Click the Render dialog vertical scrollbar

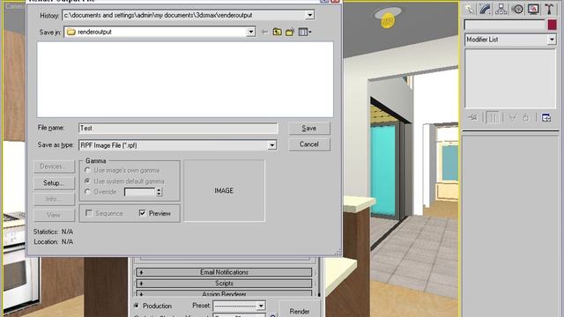319,276
